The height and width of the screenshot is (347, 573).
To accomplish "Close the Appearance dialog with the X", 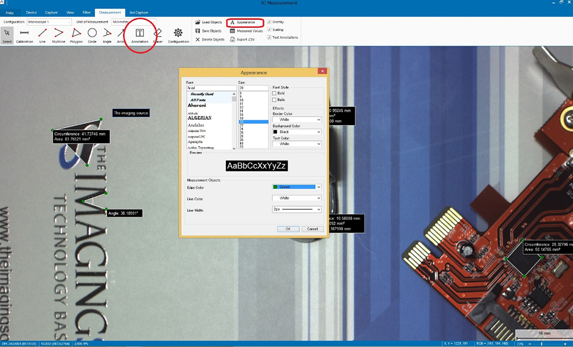I will [322, 71].
